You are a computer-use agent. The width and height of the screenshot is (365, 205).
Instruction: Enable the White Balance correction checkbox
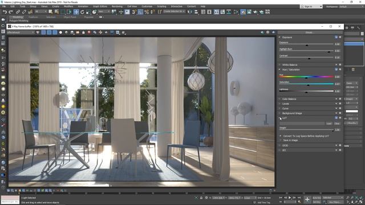280,64
